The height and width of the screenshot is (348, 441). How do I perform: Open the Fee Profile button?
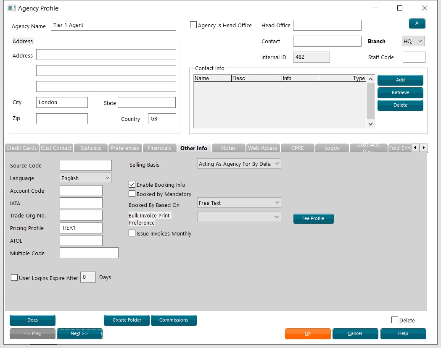pyautogui.click(x=313, y=219)
